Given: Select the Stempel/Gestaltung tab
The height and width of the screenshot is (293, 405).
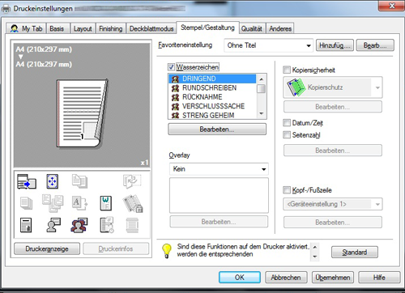Looking at the screenshot, I should coord(207,28).
